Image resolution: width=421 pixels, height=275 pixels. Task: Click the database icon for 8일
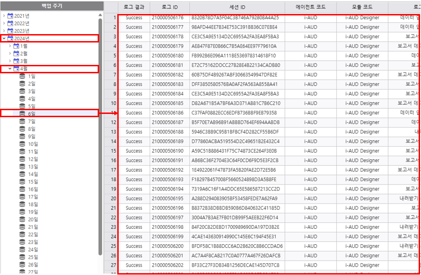(22, 129)
